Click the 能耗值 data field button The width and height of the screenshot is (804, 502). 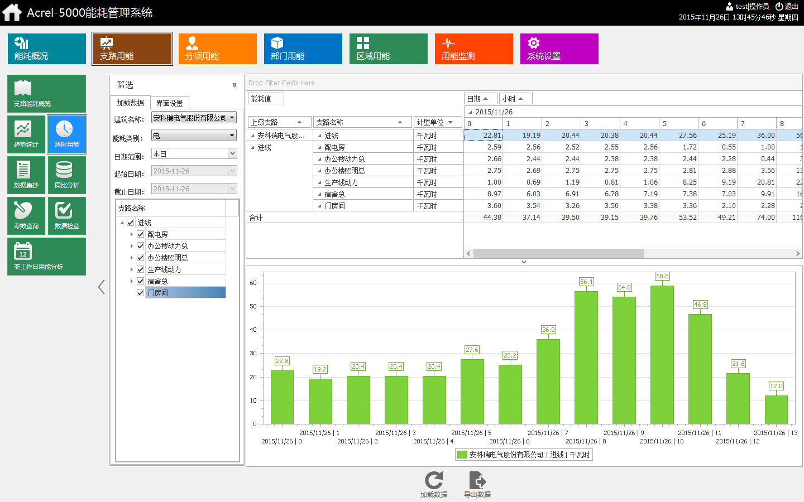coord(266,99)
